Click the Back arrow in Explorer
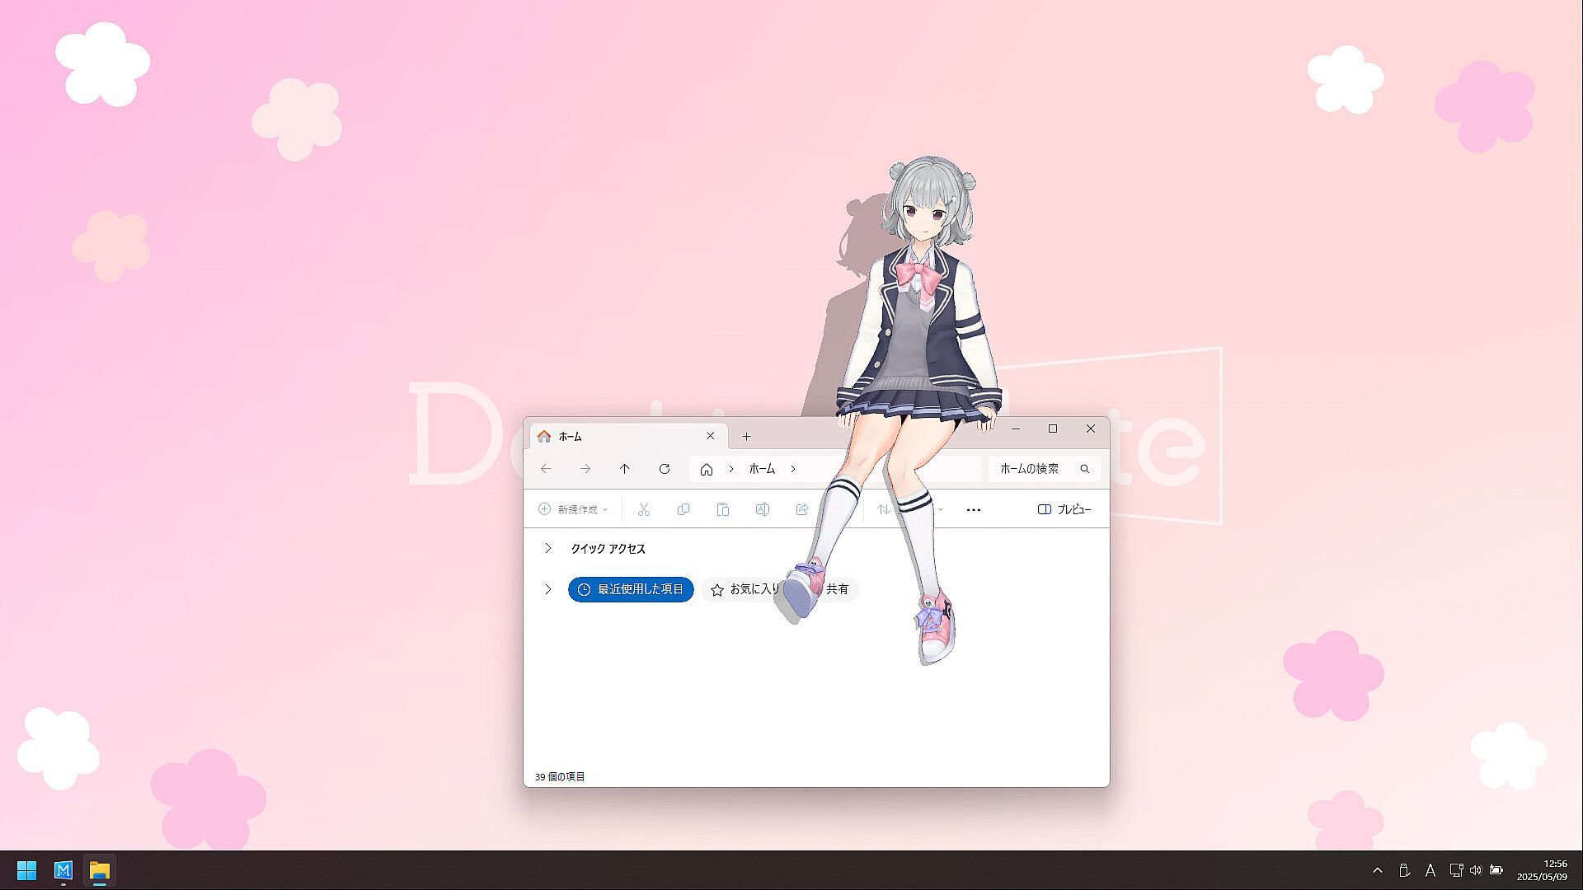Screen dimensions: 1583x890 (546, 469)
